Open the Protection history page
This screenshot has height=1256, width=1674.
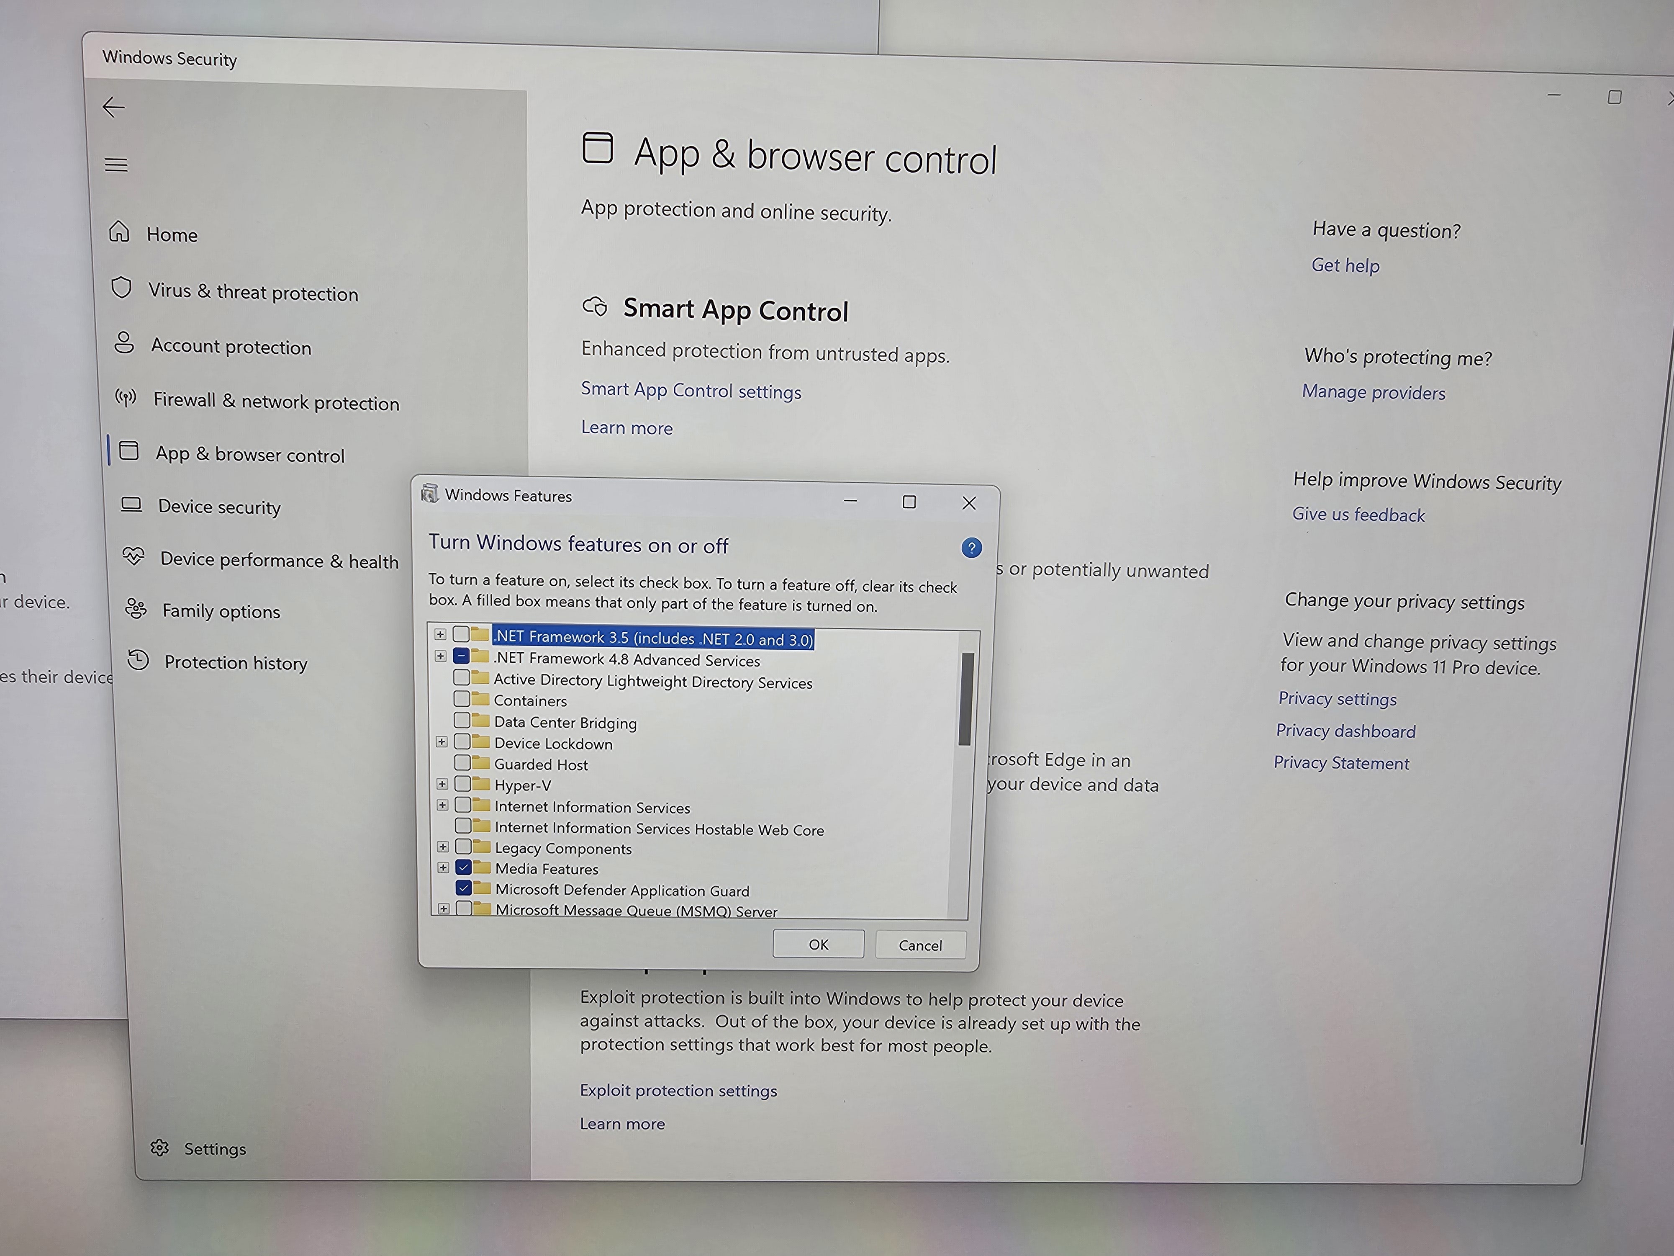(236, 662)
